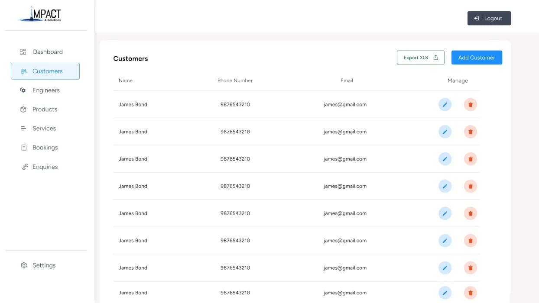Click james@gmail.com in the first row

(345, 104)
